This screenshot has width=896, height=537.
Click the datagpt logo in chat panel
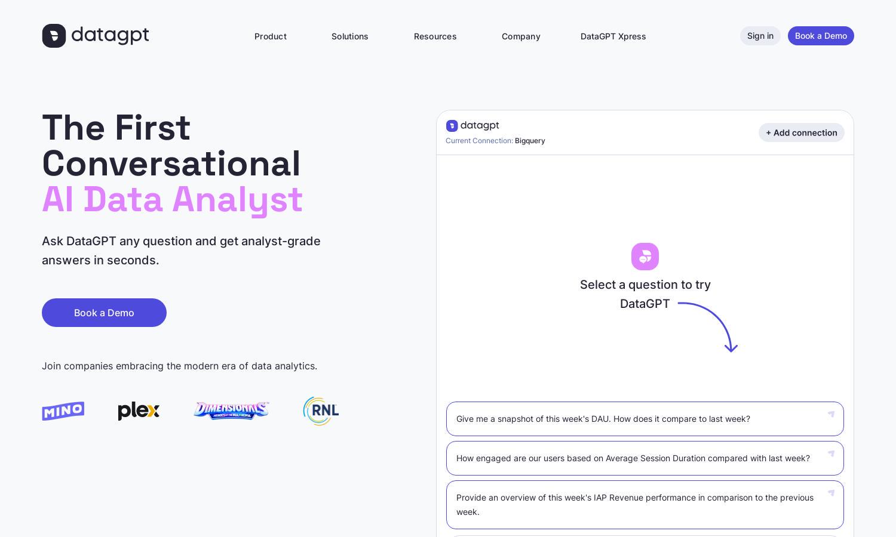point(472,125)
